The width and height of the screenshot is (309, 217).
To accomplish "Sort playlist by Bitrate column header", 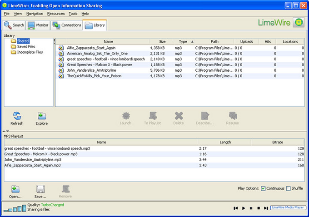I will [278, 142].
